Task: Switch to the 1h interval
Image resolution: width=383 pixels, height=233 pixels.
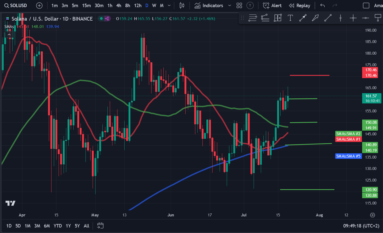Action: (x=110, y=5)
